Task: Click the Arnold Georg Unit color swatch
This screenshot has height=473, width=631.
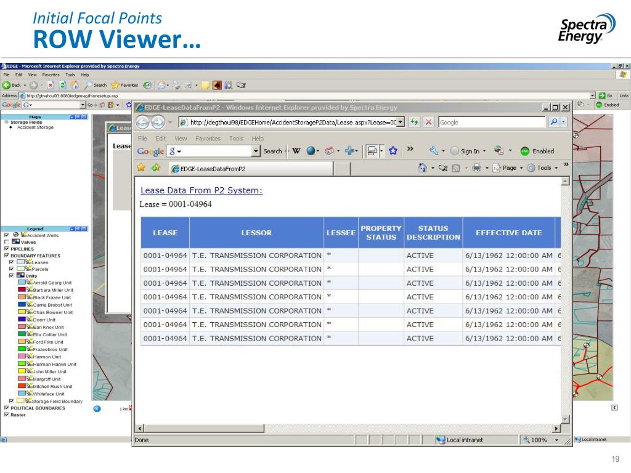Action: [x=22, y=282]
